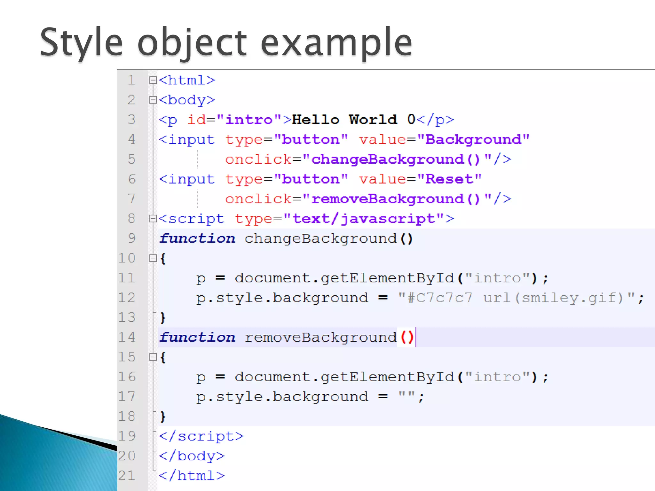Click the onclick="removeBackground()" attribute

(359, 199)
